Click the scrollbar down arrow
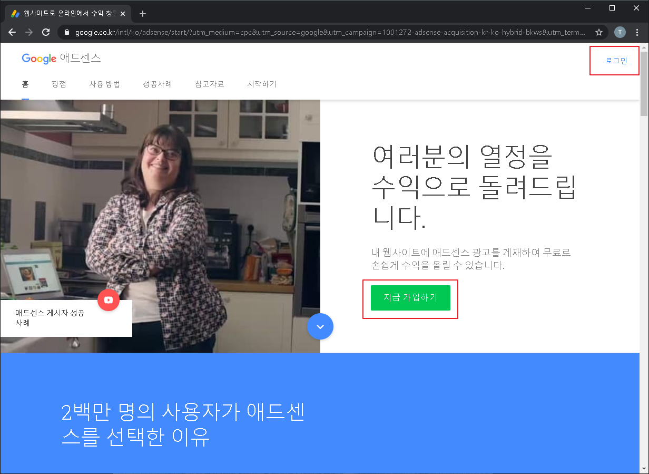 (x=644, y=469)
